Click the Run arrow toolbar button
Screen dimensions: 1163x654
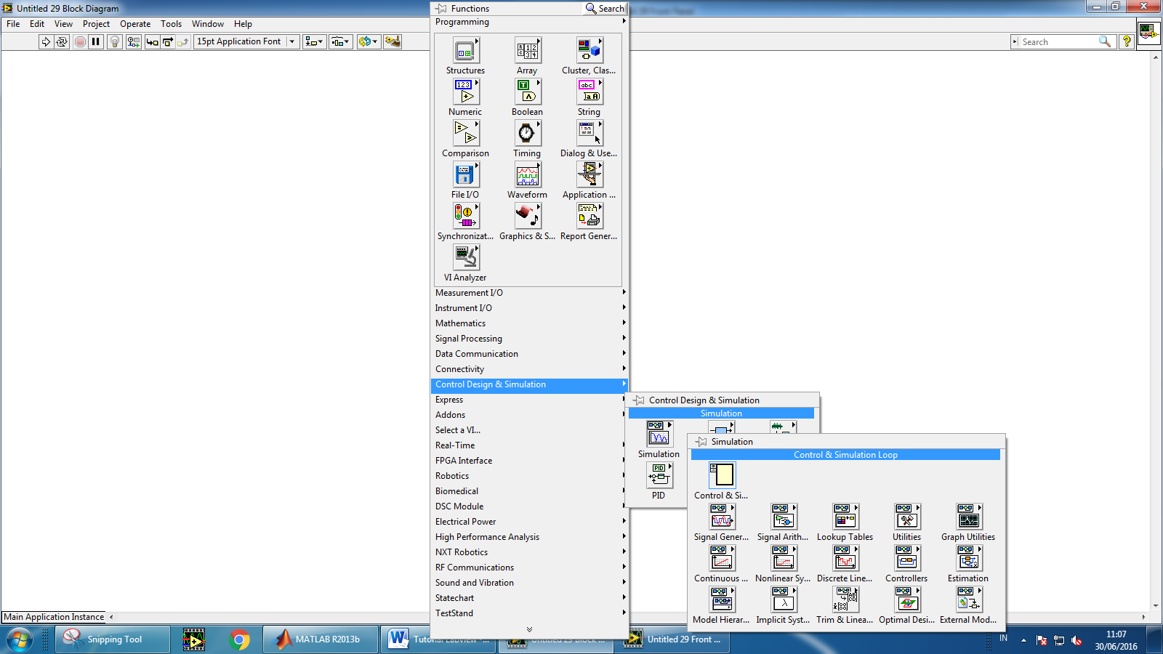[46, 41]
